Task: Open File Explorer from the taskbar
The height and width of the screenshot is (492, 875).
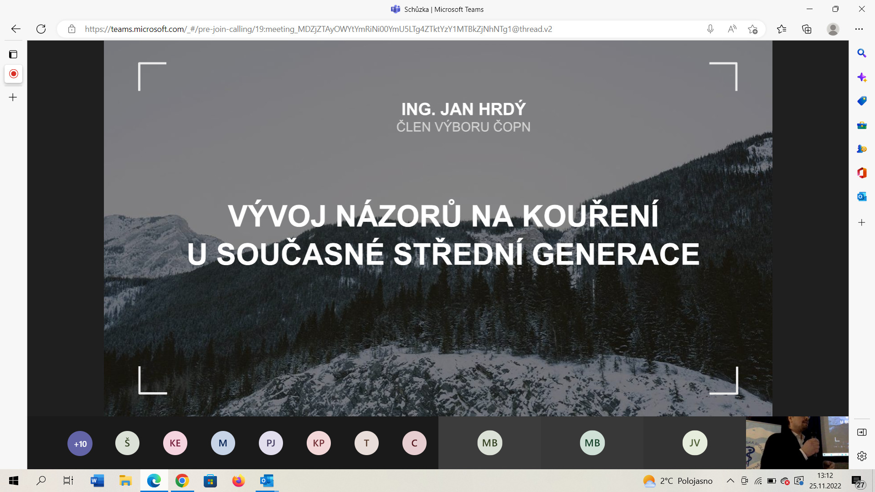Action: click(125, 481)
